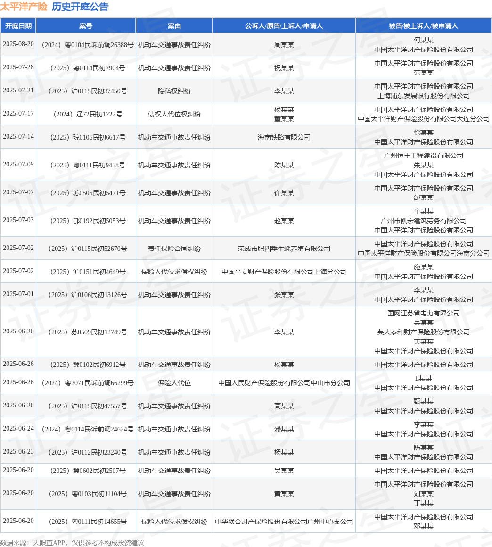
Task: Click defendant L某某
Action: [x=423, y=378]
